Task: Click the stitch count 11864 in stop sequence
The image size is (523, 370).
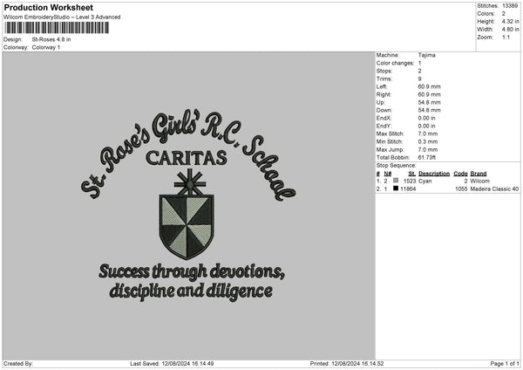Action: point(408,189)
